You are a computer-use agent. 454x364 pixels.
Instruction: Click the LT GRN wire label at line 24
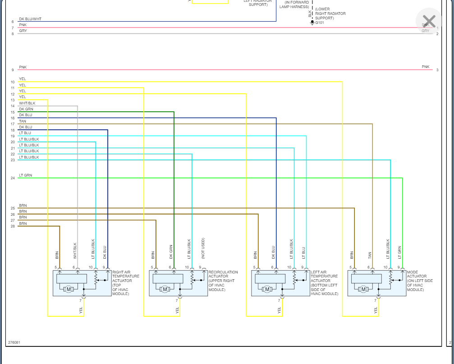(26, 175)
